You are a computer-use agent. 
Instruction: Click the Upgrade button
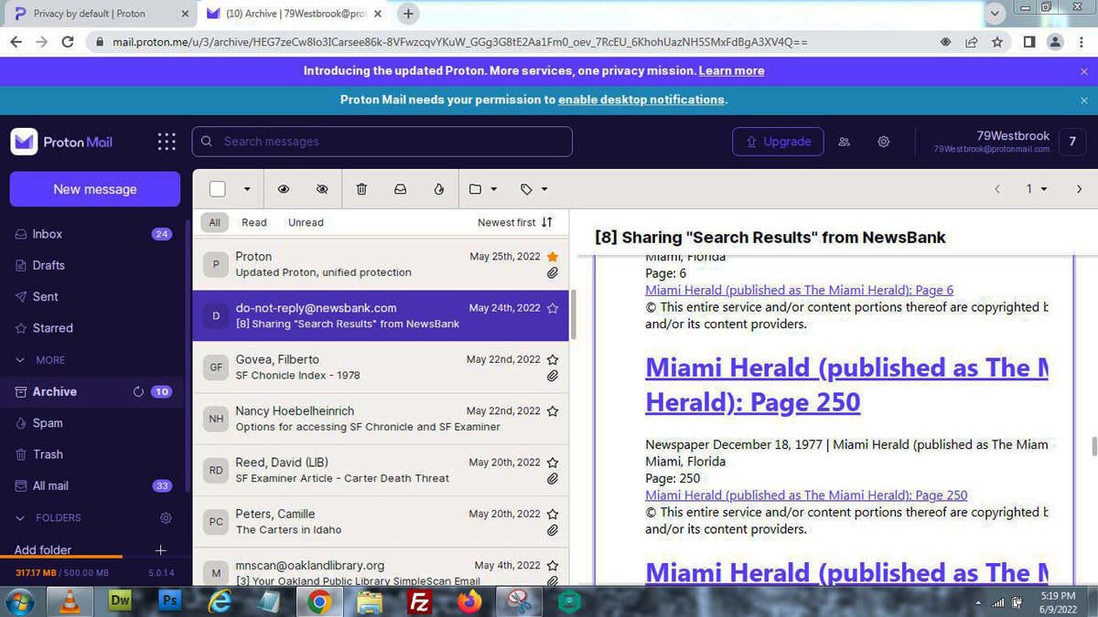click(x=778, y=142)
